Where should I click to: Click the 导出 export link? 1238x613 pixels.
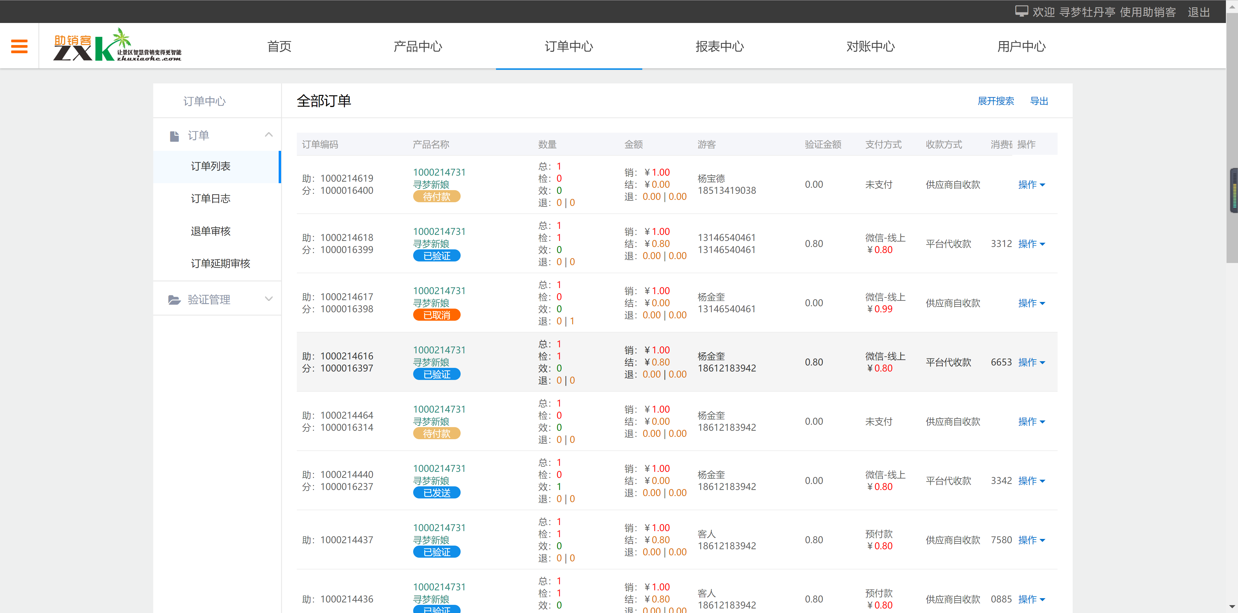1039,101
